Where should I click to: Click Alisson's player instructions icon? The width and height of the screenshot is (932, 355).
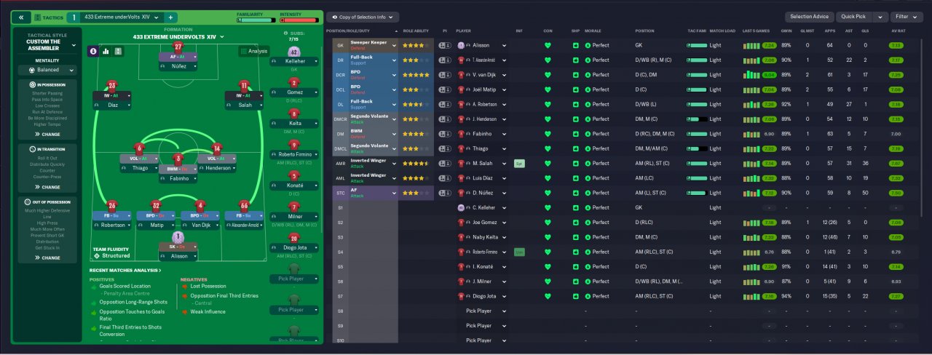[445, 45]
